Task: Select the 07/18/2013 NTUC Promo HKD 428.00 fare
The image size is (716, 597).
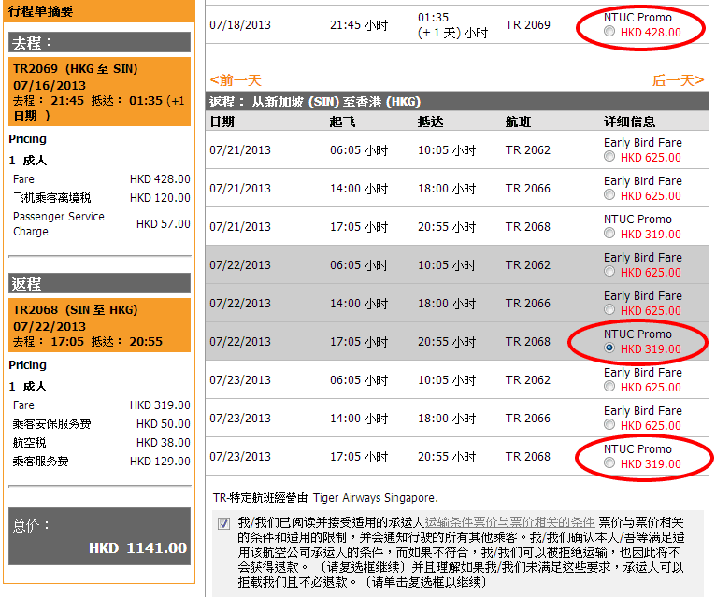Action: coord(609,32)
